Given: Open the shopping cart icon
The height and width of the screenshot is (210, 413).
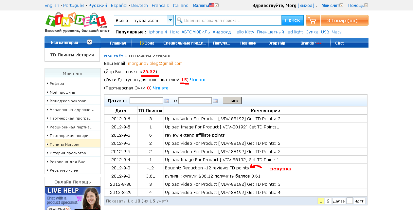Looking at the screenshot, I should (x=313, y=20).
